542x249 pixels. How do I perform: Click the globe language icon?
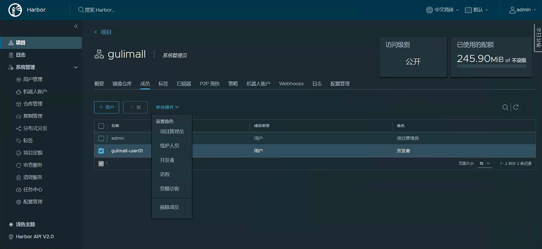(x=429, y=10)
